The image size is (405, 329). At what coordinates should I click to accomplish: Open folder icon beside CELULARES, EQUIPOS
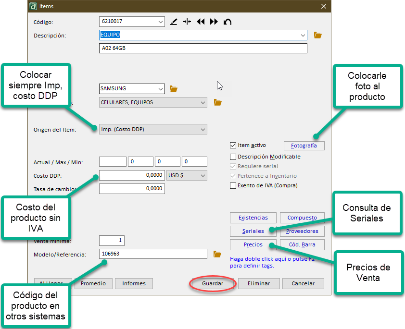[x=217, y=102]
